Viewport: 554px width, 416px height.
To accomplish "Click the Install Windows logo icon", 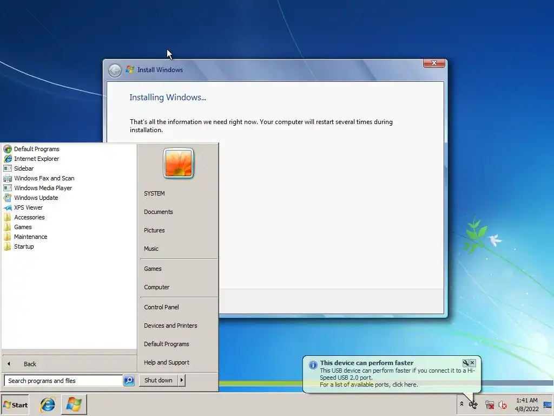I will point(130,70).
